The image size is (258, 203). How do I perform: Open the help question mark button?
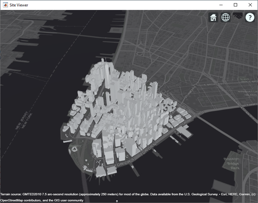pyautogui.click(x=250, y=17)
